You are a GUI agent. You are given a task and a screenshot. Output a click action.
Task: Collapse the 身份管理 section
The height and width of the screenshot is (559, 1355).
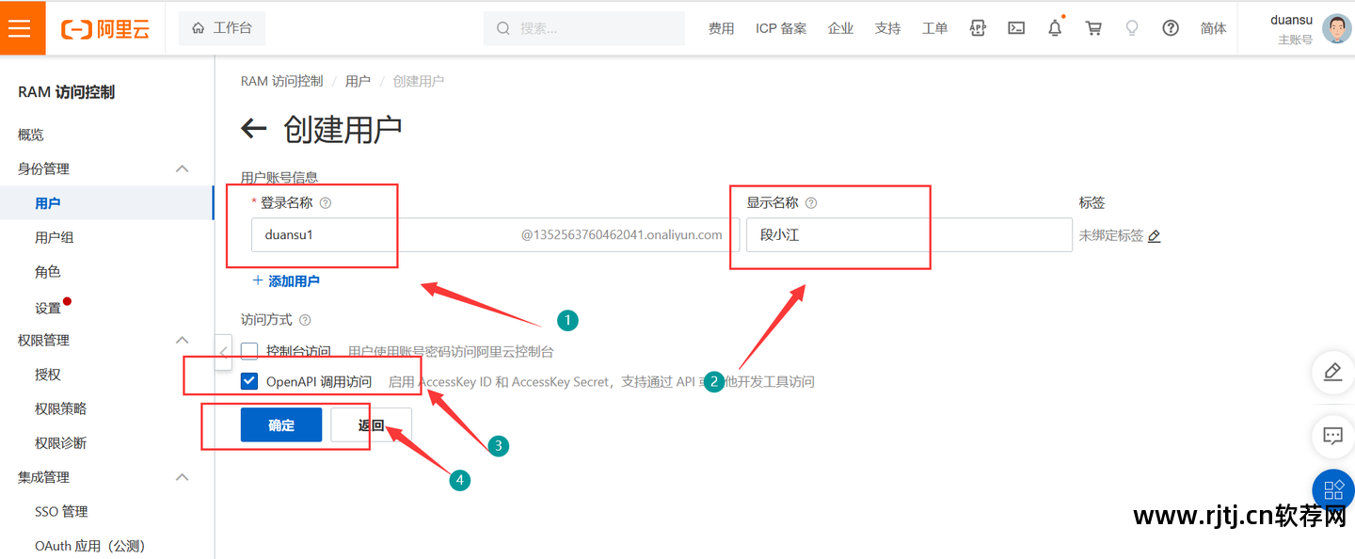183,168
